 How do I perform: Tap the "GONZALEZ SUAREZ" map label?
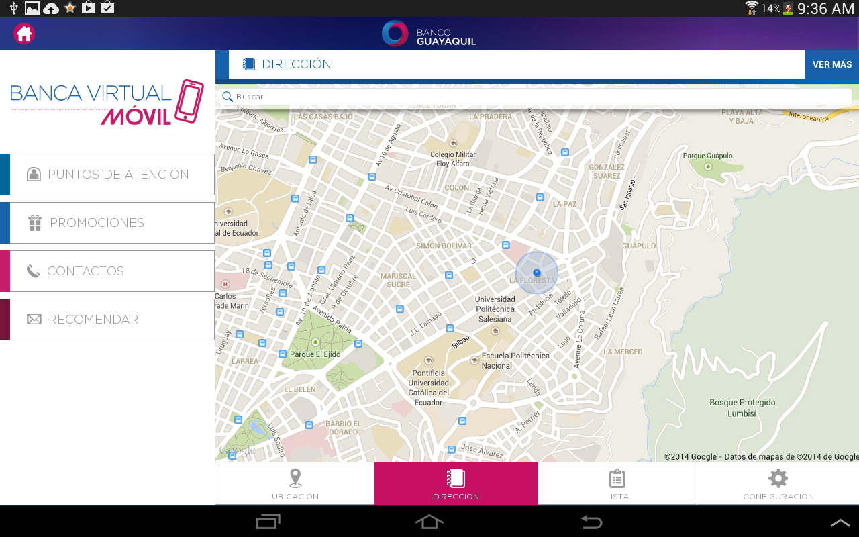point(607,172)
